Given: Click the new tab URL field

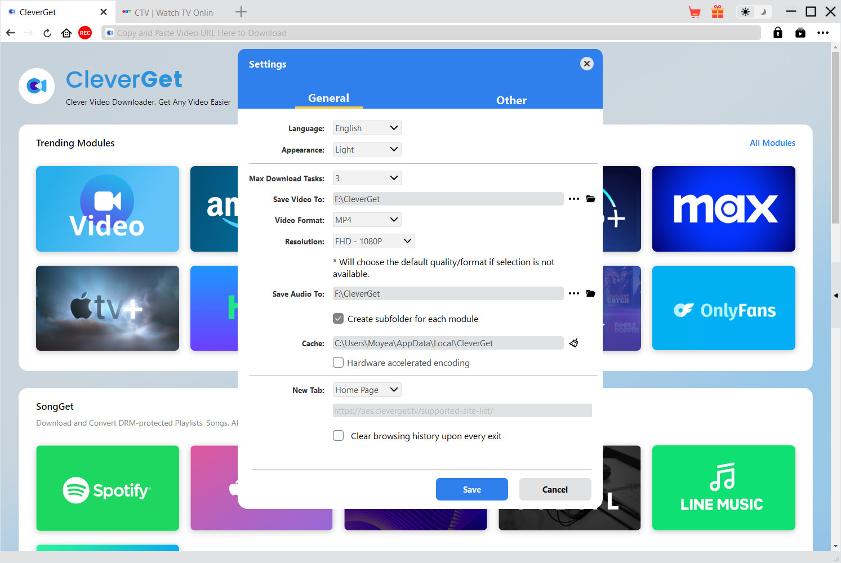Looking at the screenshot, I should click(x=462, y=410).
